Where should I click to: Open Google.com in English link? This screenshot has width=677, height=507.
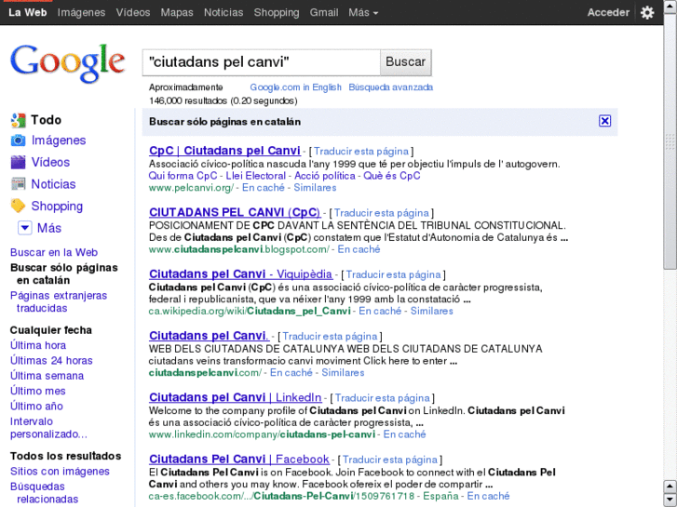pyautogui.click(x=296, y=87)
